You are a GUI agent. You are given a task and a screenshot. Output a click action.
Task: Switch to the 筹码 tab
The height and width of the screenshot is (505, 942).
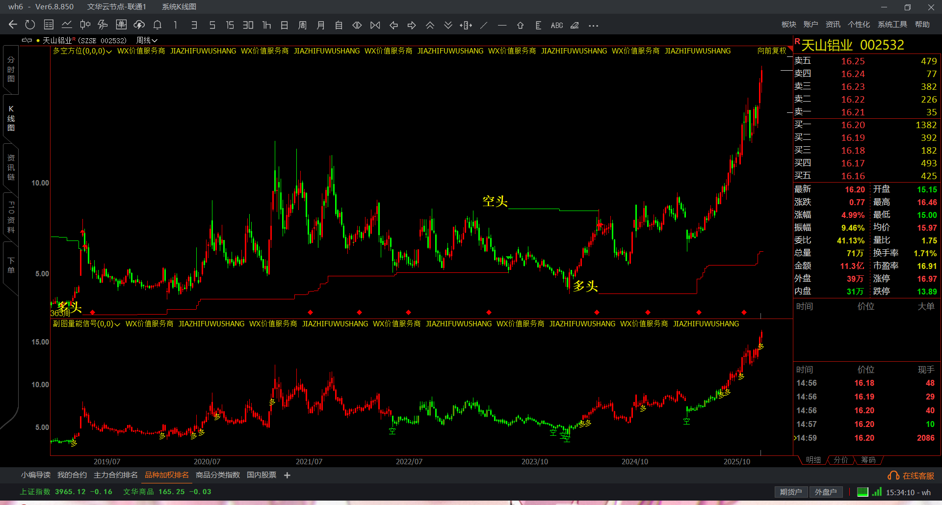coord(868,460)
